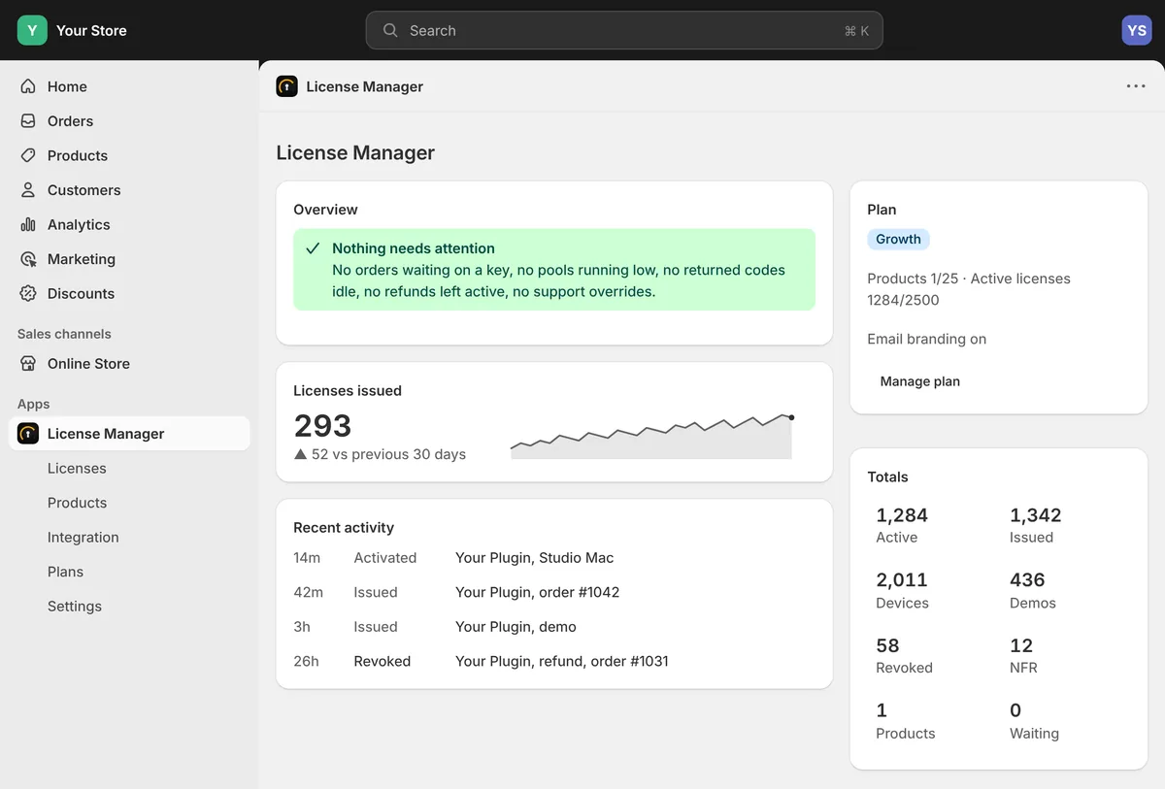Click the ⌘ K shortcut hint
Viewport: 1165px width, 789px height.
pyautogui.click(x=856, y=31)
